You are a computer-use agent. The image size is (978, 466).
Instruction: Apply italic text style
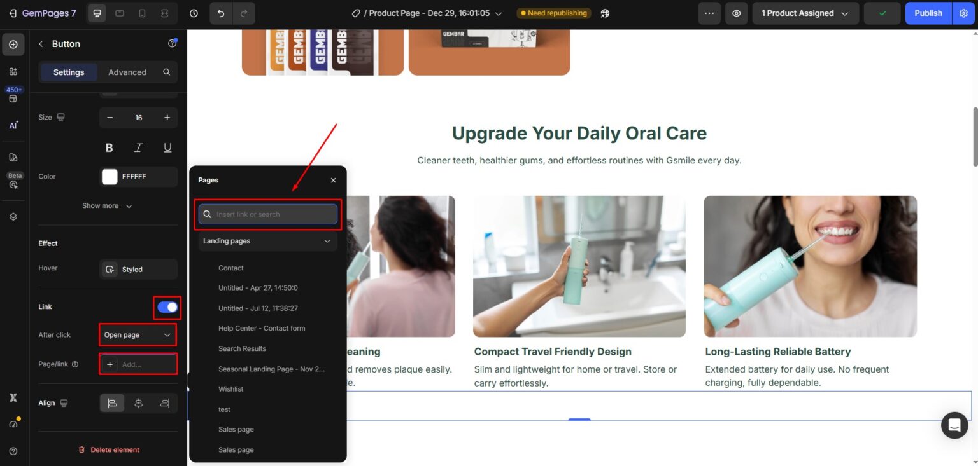pos(138,147)
